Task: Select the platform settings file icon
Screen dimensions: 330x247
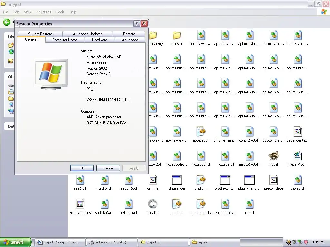Action: point(201,180)
